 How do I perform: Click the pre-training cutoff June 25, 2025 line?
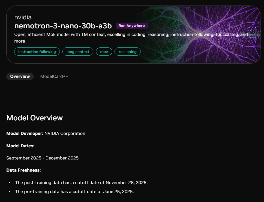pos(74,192)
